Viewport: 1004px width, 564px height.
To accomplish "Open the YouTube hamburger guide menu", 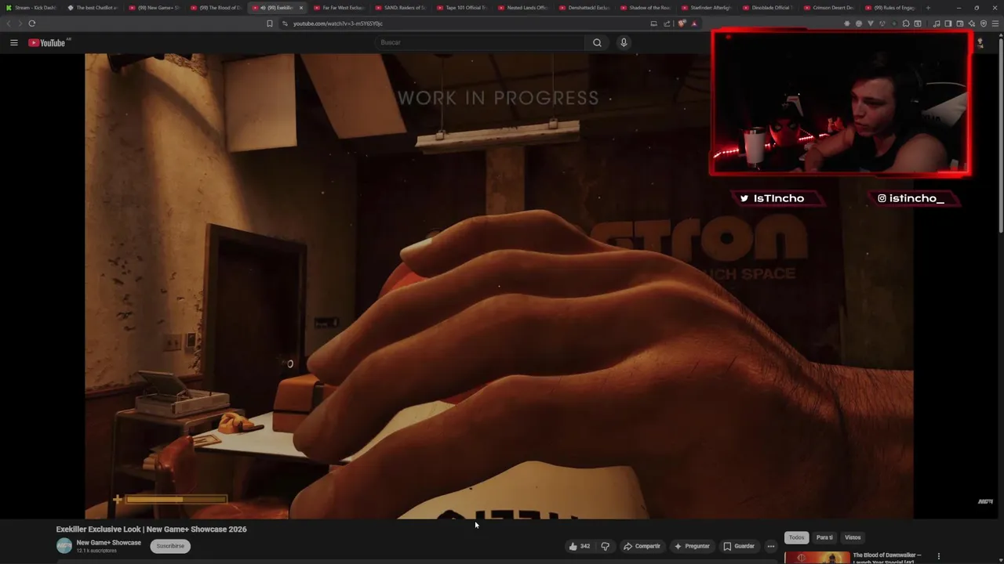I will coord(13,42).
